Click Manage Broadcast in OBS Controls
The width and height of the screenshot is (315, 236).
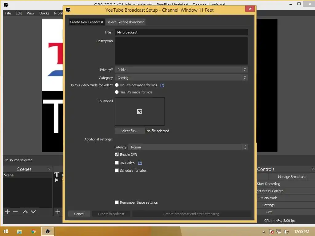pyautogui.click(x=292, y=177)
